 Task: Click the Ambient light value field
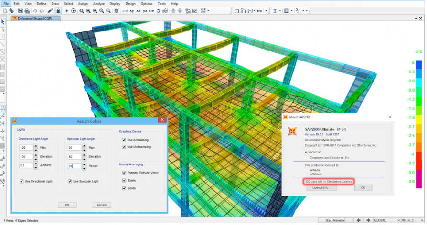[26, 165]
